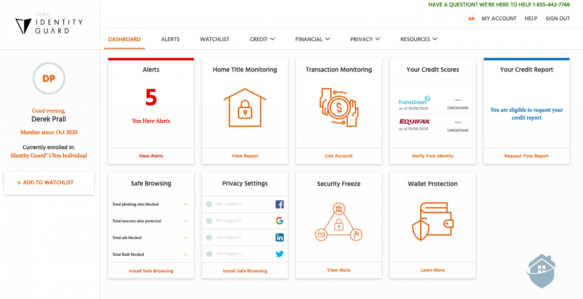This screenshot has width=583, height=299.
Task: Click Request Your Report
Action: tap(526, 156)
